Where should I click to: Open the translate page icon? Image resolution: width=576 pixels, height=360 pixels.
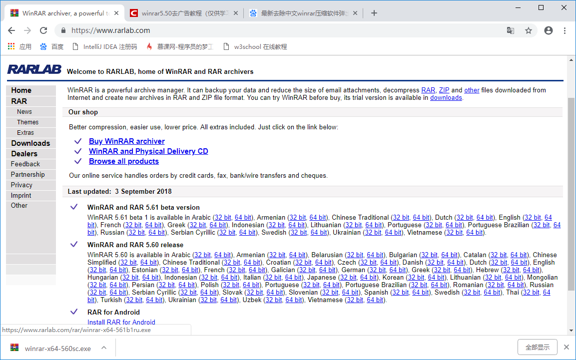(x=510, y=30)
